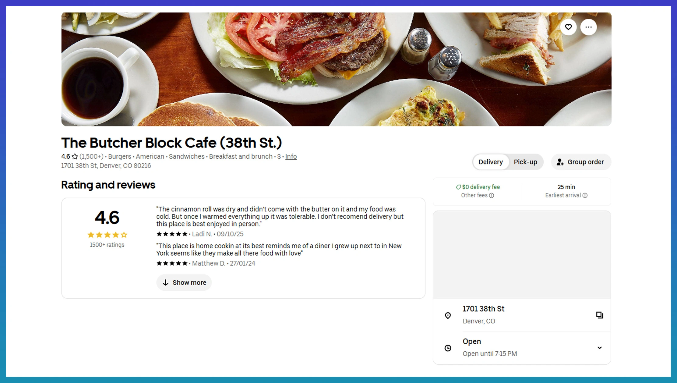Click the gold star rating row
This screenshot has height=383, width=677.
107,235
